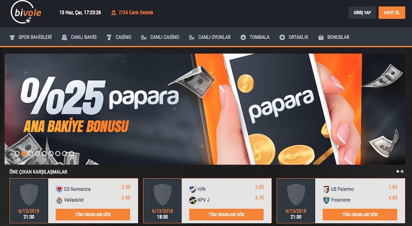Switch to second featured matches page dot
Viewport: 412px width, 226px height.
(402, 172)
